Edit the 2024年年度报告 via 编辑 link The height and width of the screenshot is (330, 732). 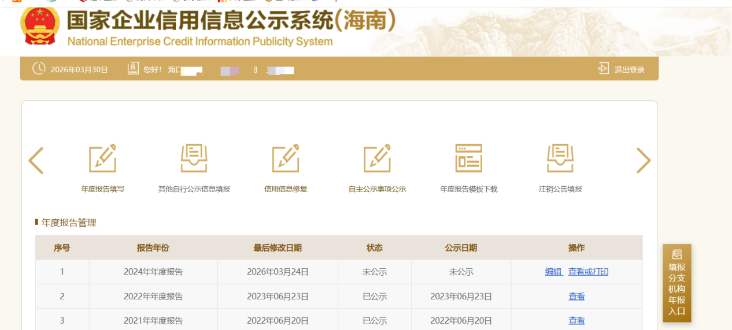click(553, 272)
